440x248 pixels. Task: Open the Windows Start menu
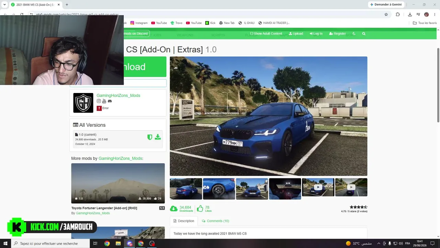(5, 244)
